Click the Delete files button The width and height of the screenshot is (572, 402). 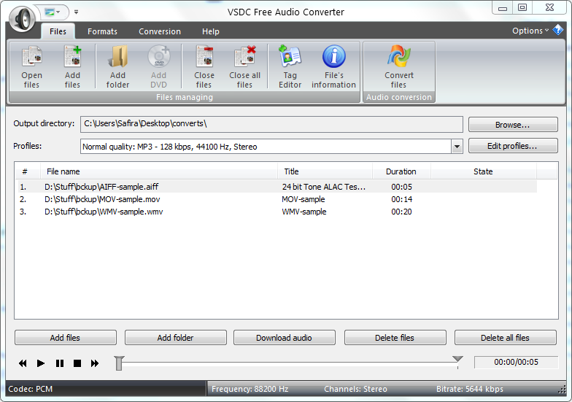[395, 338]
